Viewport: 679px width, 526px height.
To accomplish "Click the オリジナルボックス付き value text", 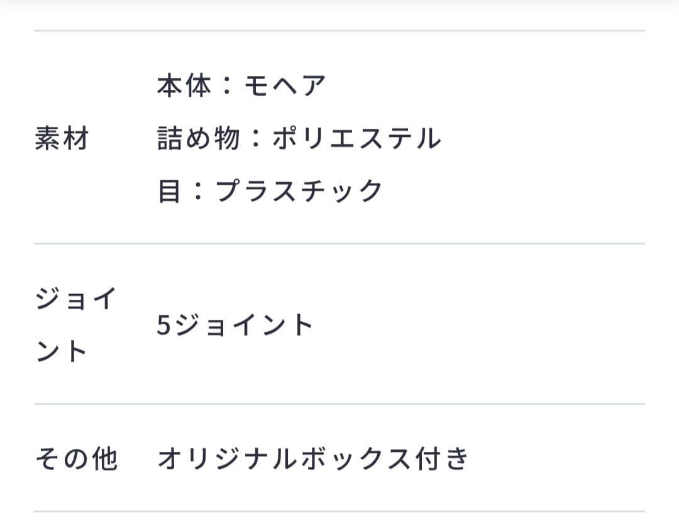I will pyautogui.click(x=312, y=459).
